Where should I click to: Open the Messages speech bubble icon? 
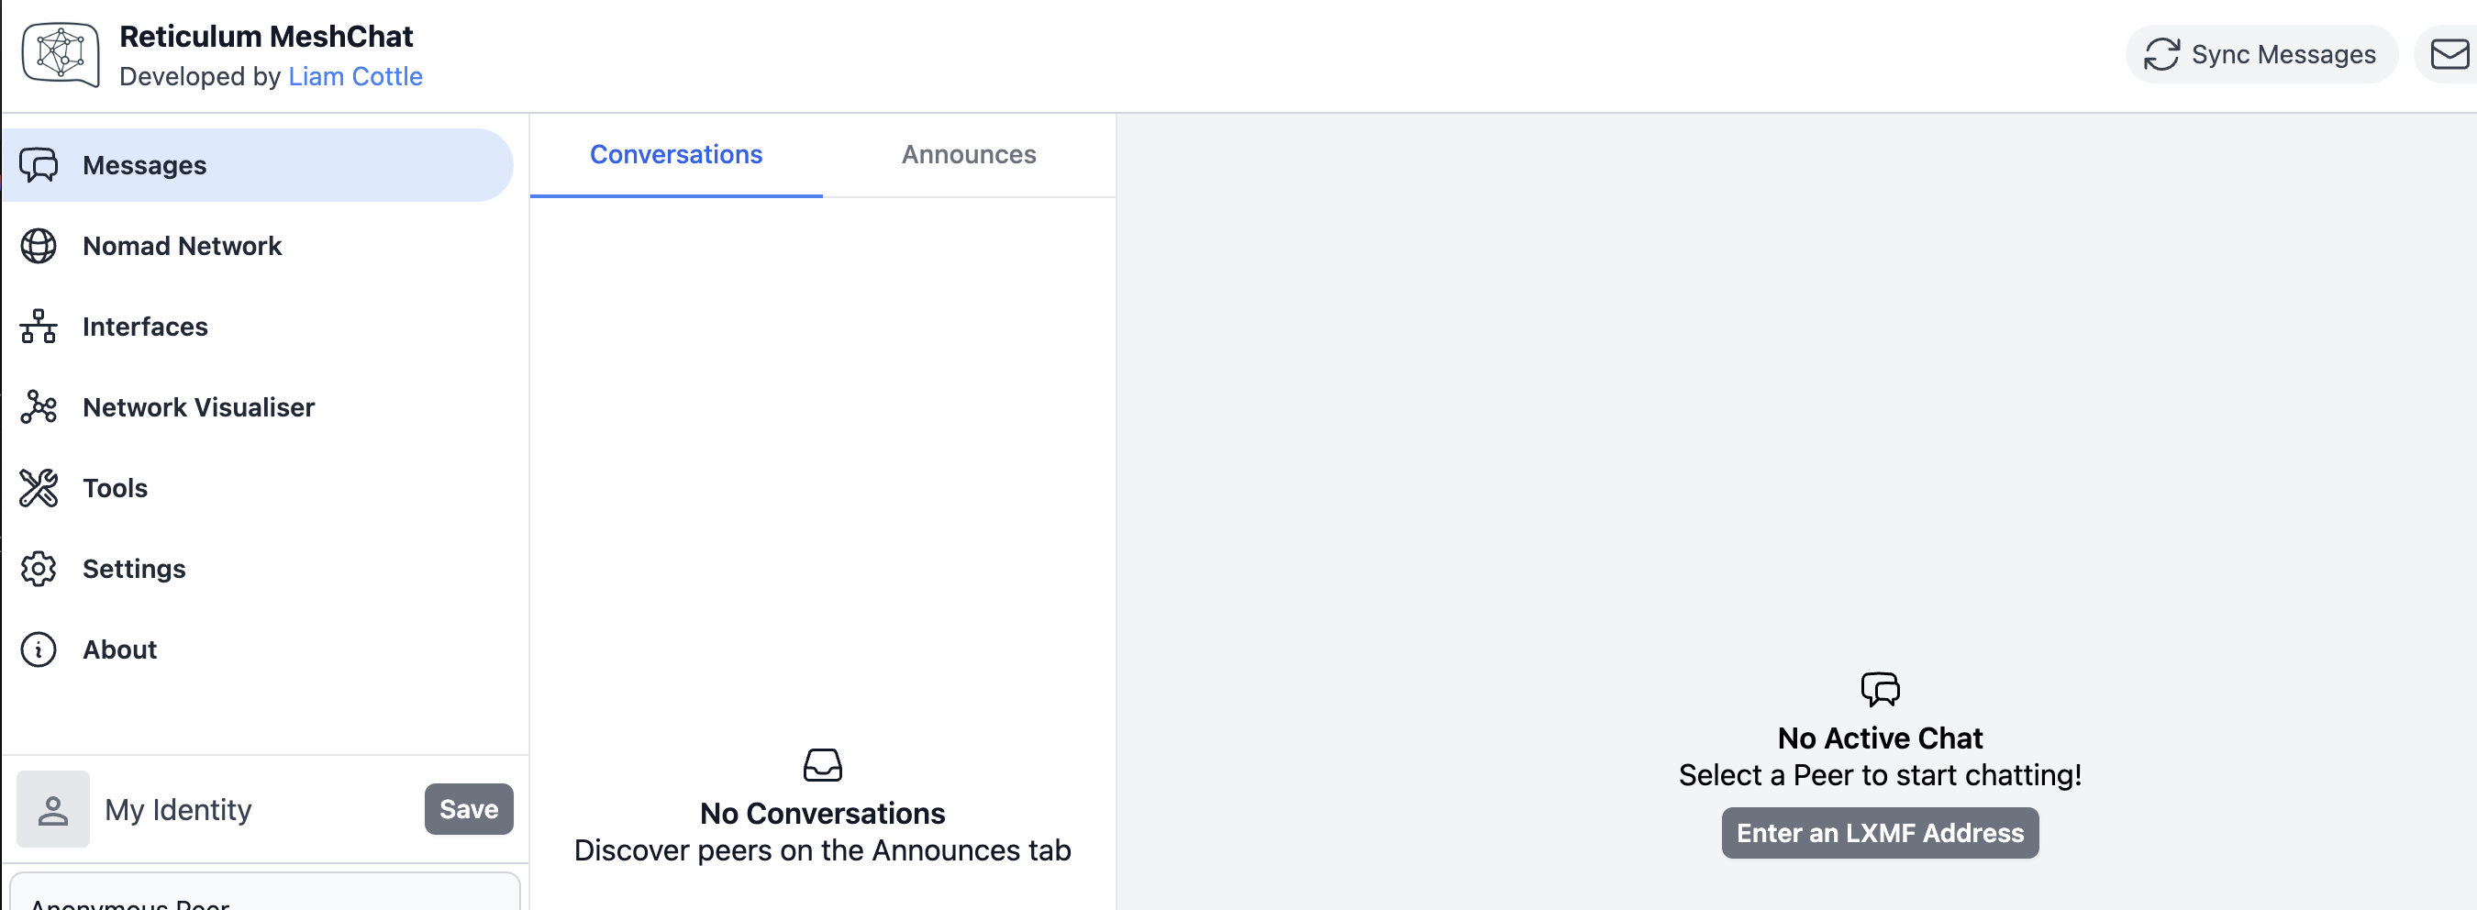click(39, 165)
